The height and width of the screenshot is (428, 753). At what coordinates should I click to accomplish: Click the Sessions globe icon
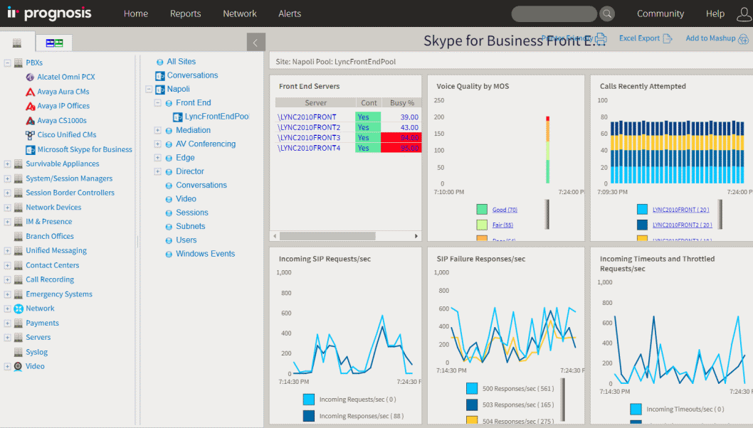(169, 213)
